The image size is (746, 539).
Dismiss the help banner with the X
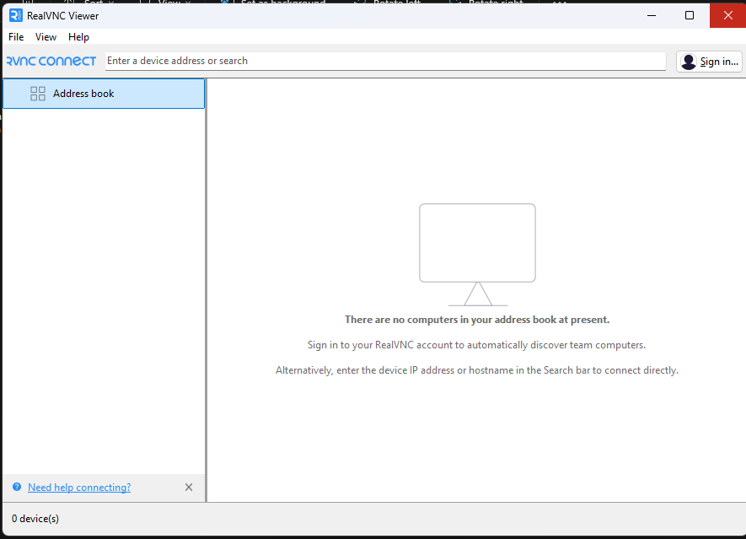189,487
